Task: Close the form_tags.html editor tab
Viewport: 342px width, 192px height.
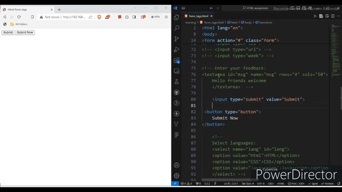Action: tap(212, 16)
